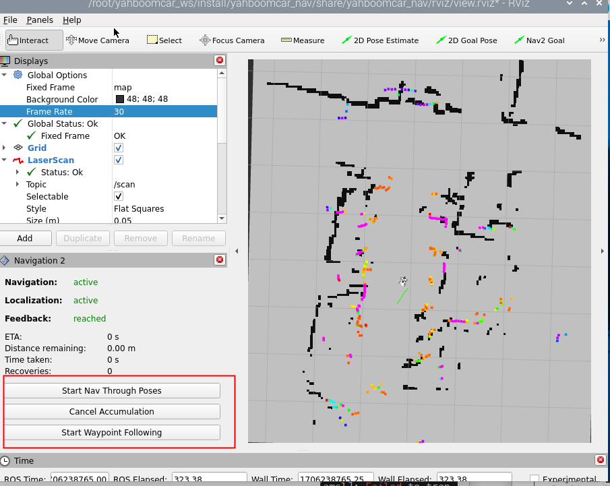This screenshot has width=610, height=486.
Task: Click the LaserScan Status Ok checkmark icon
Action: pos(32,172)
